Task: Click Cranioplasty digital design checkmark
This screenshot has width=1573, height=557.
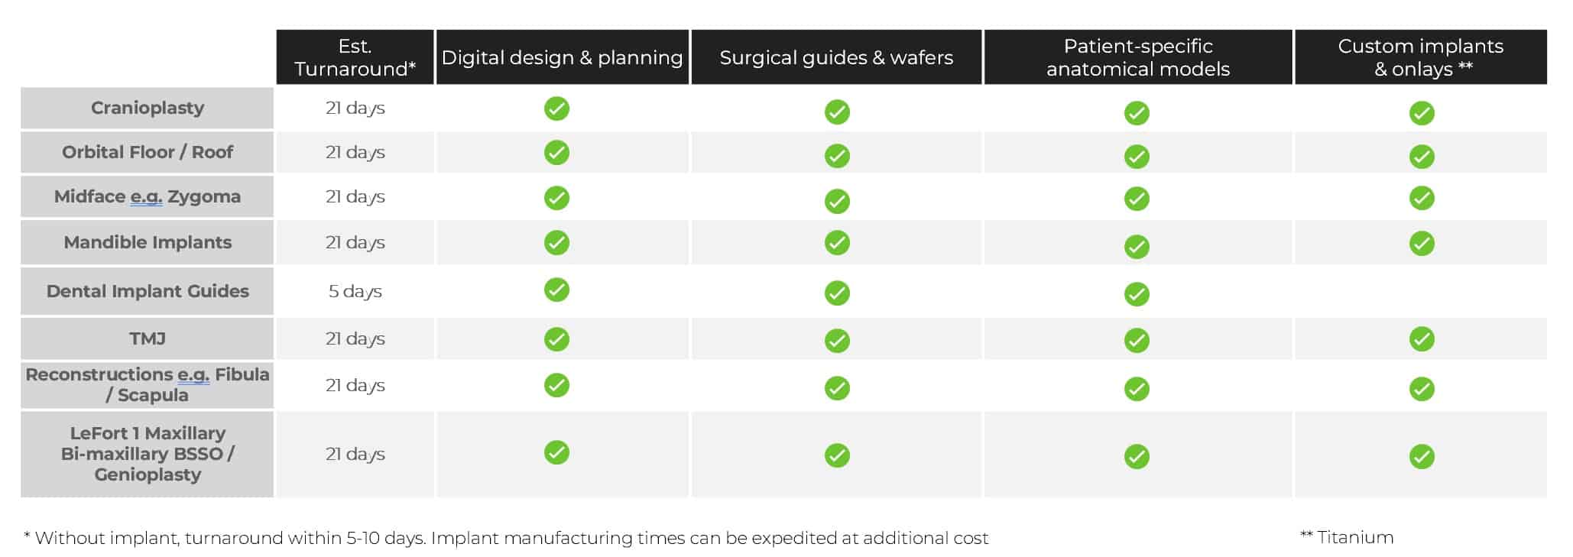Action: click(556, 108)
